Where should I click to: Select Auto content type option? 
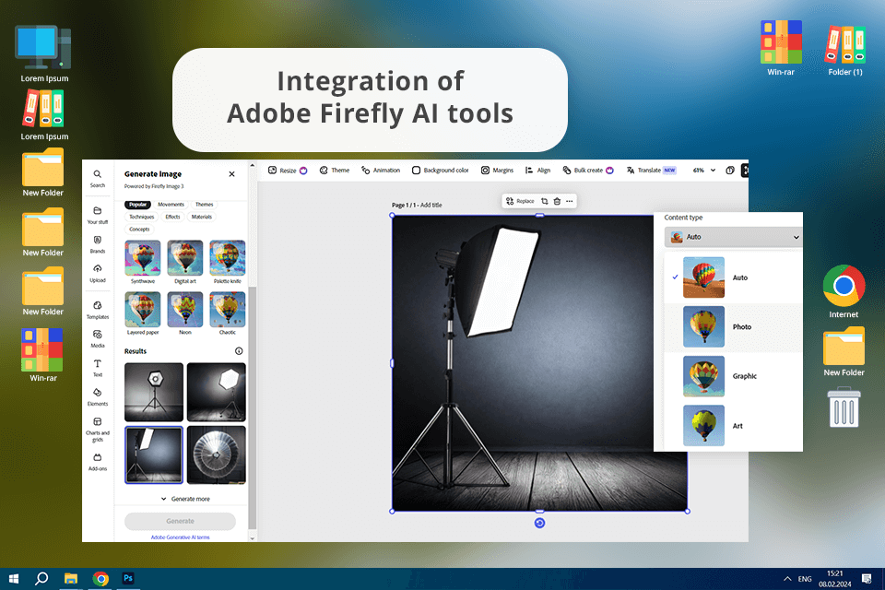click(733, 277)
